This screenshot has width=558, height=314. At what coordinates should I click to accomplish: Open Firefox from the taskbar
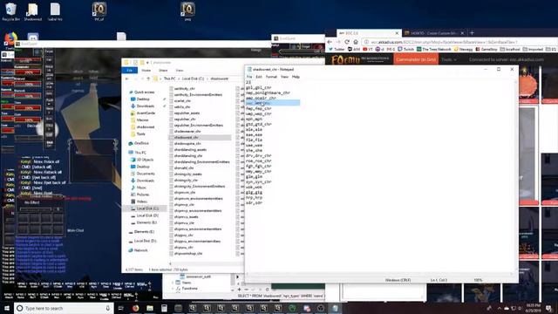click(x=136, y=308)
